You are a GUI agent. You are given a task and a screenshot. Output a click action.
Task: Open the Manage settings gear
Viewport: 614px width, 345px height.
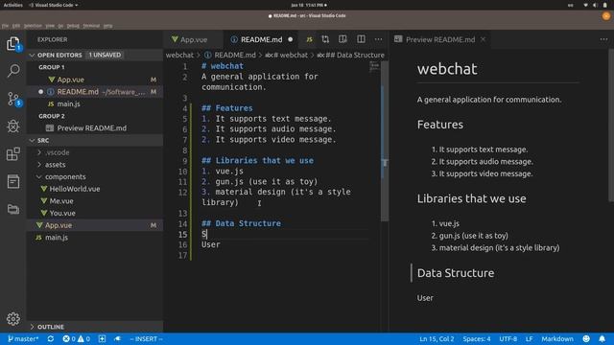coord(12,319)
